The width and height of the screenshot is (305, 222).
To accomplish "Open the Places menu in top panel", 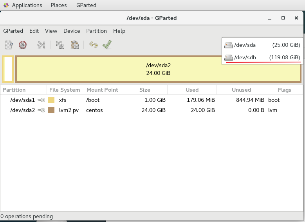I will [59, 5].
